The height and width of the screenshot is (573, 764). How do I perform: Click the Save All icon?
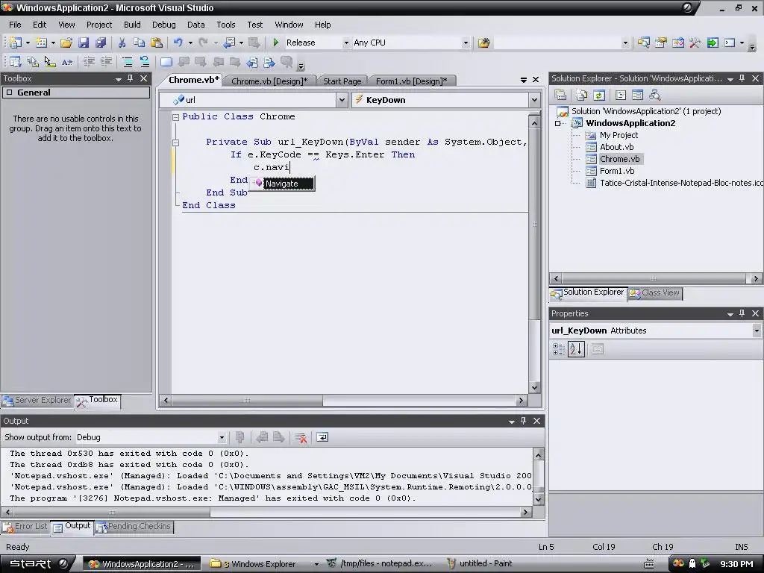(101, 43)
